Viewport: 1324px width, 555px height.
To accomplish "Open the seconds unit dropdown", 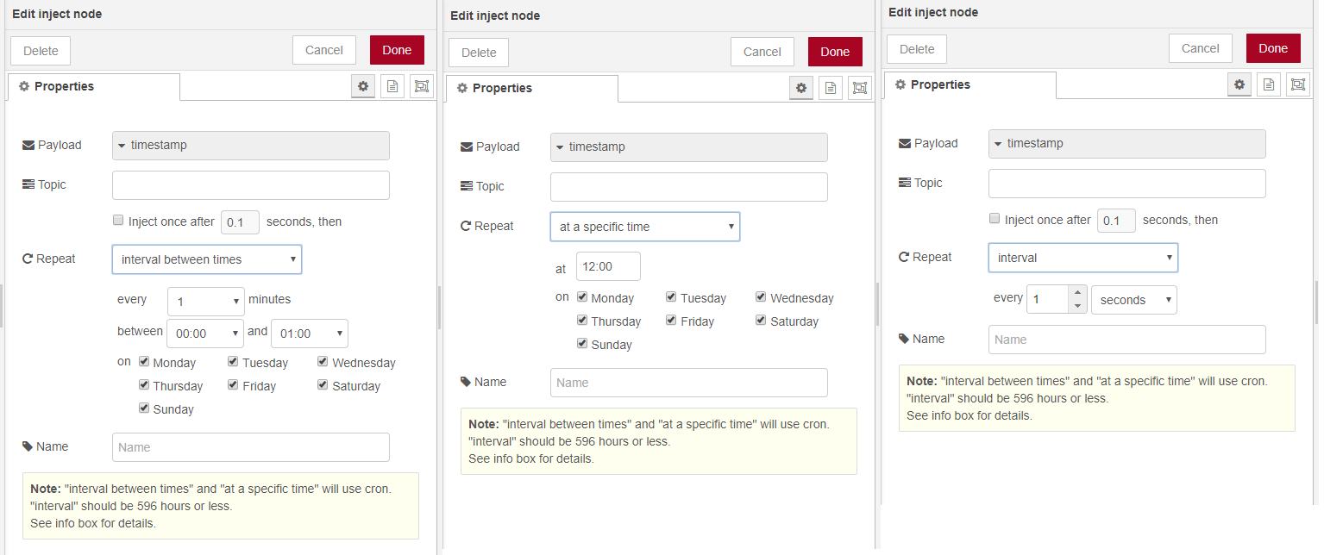I will click(1134, 300).
